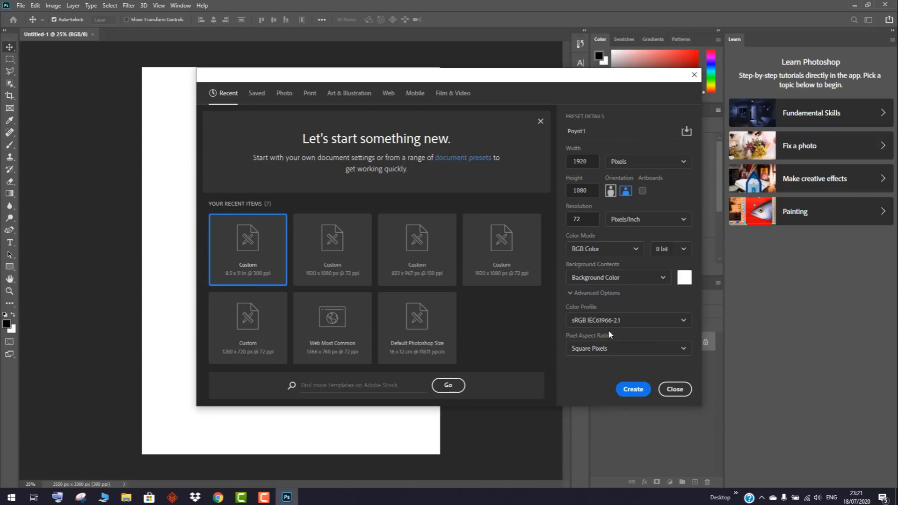Toggle Quick Mask mode icon

pos(9,342)
